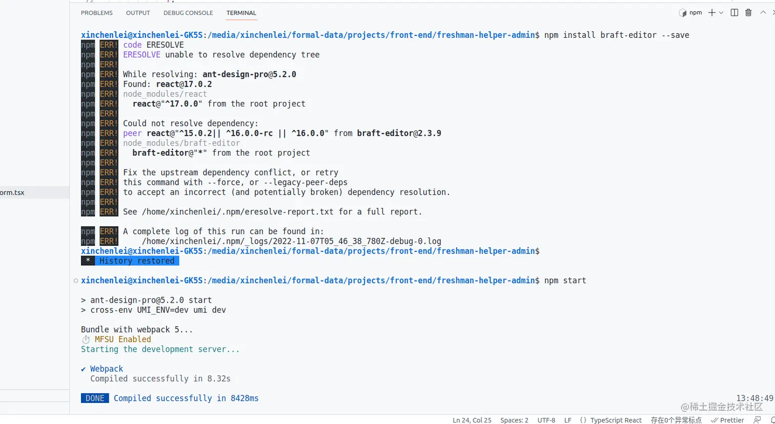Open Prettier status bar item
Image resolution: width=775 pixels, height=424 pixels.
click(x=727, y=420)
